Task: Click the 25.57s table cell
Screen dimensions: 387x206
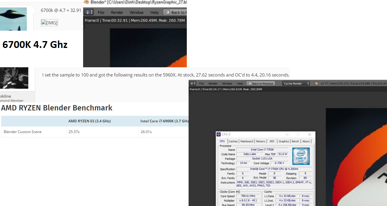Action: (74, 132)
